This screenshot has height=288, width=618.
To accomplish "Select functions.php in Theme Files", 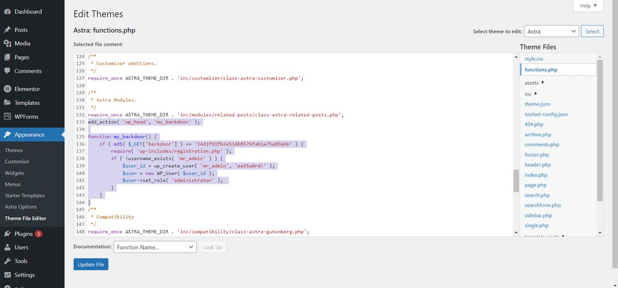I will (x=559, y=70).
